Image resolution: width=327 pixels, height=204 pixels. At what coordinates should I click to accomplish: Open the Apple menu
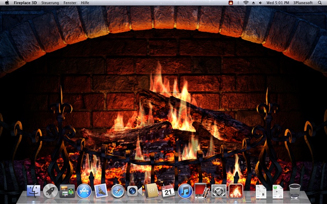point(7,3)
